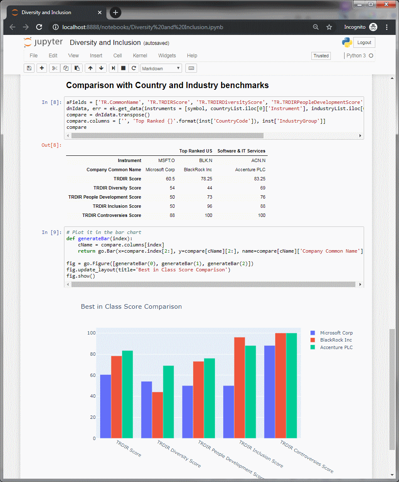Click the Python 3 kernel name label
Viewport: 399px width, 482px height.
click(x=356, y=56)
